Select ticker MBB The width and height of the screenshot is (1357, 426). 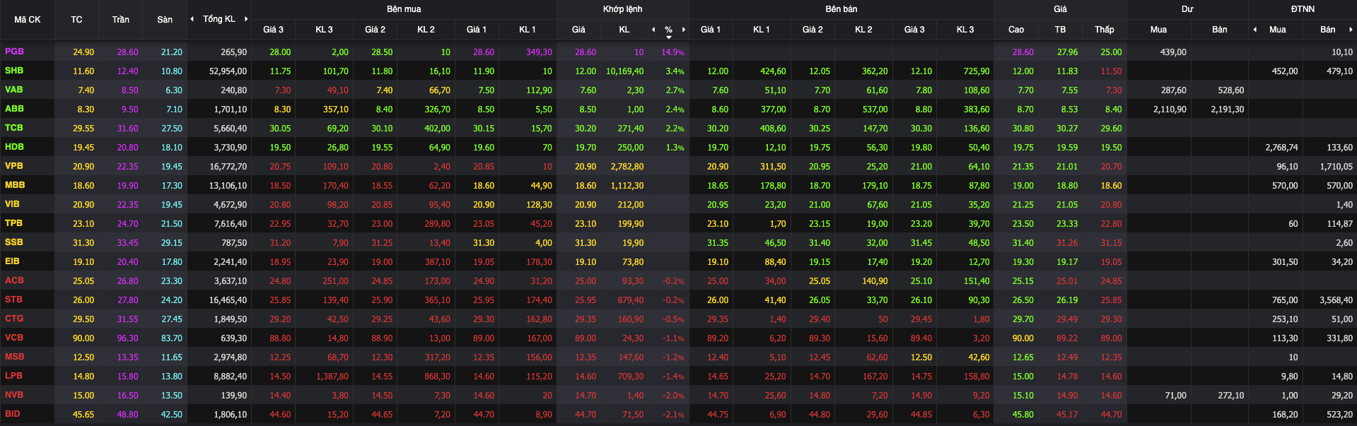click(x=15, y=185)
